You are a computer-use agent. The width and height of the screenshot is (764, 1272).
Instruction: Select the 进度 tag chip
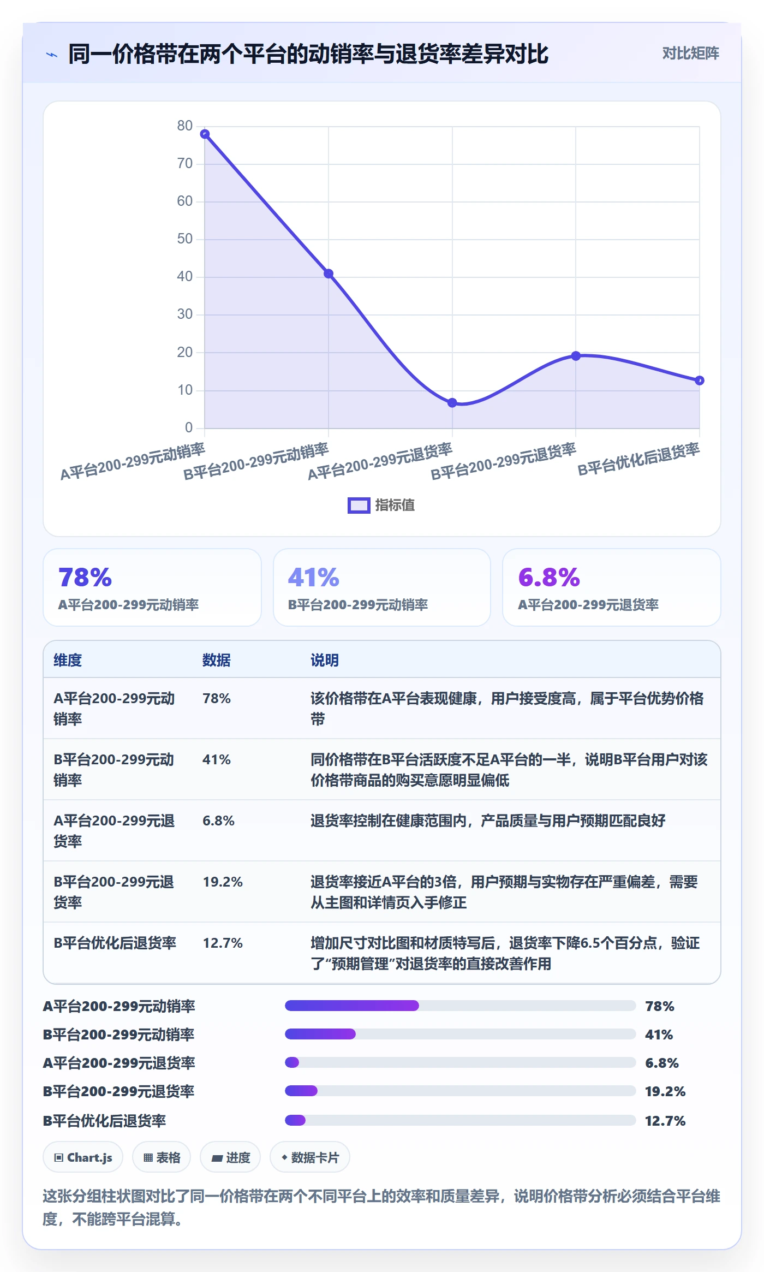click(230, 1157)
